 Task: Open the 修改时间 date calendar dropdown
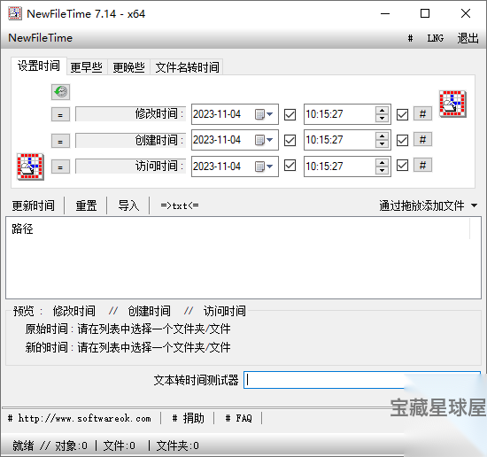264,114
